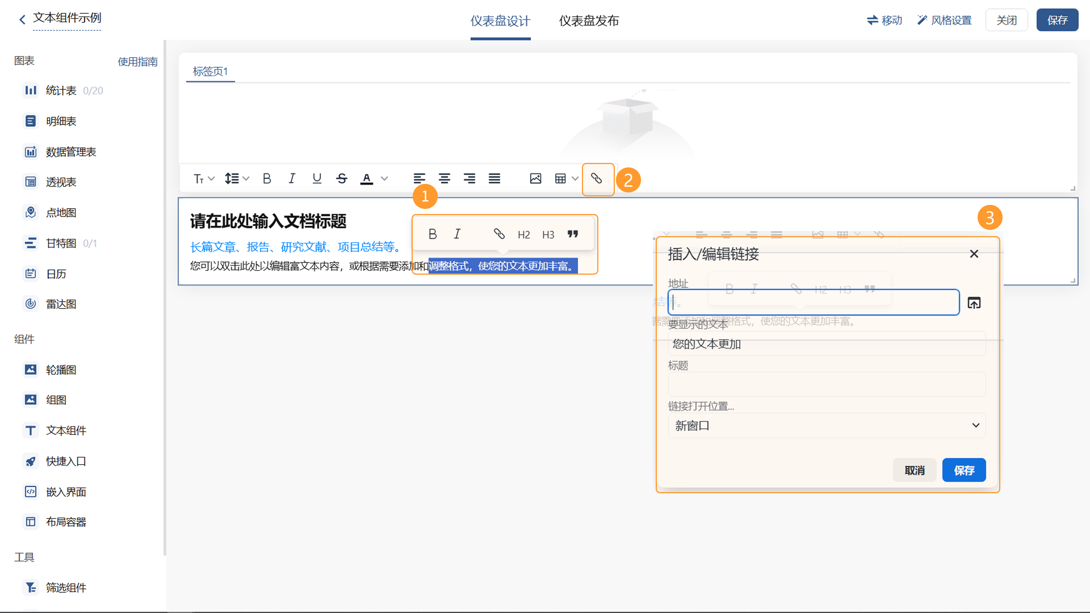Click dashboard title 文本组件示例
The height and width of the screenshot is (613, 1090).
pyautogui.click(x=67, y=18)
